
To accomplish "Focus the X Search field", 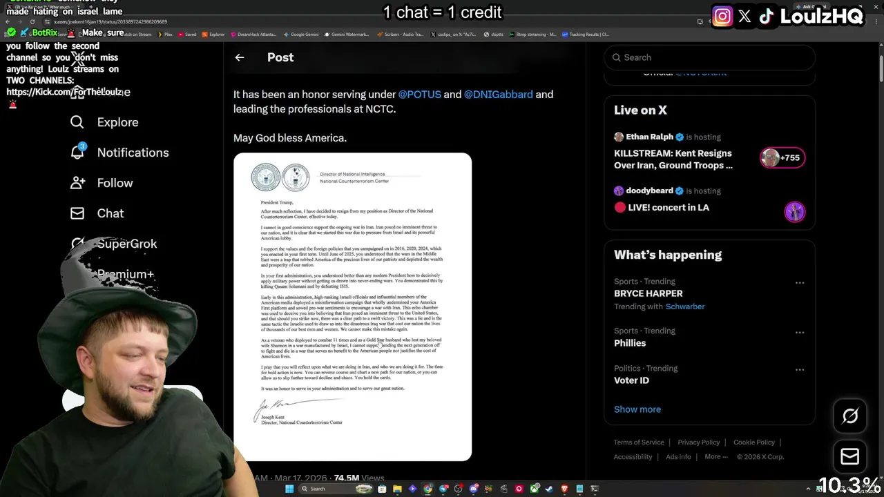I will tap(709, 57).
